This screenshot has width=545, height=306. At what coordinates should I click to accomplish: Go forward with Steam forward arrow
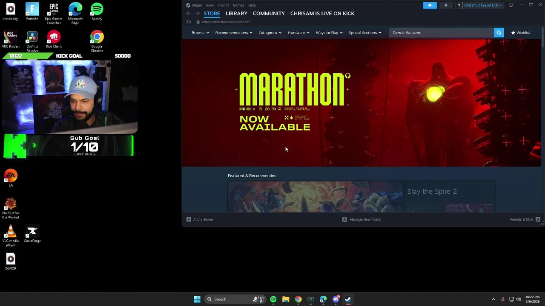coord(197,14)
